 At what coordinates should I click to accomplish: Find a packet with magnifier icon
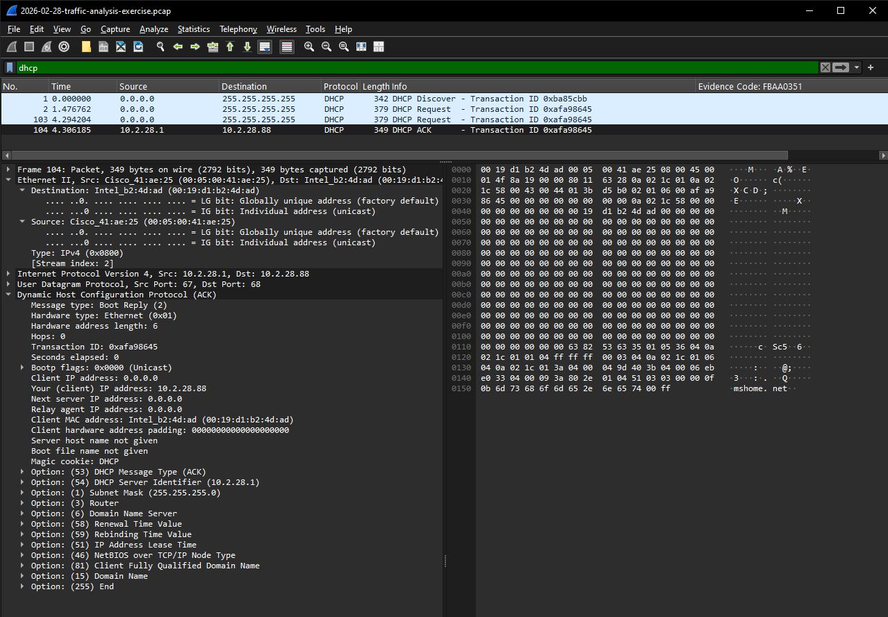(161, 47)
